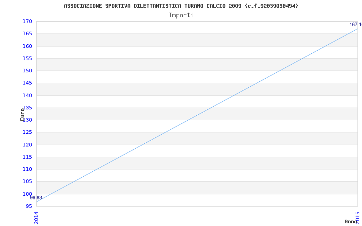Click the 155 y-axis tick label
The width and height of the screenshot is (362, 226).
[27, 58]
